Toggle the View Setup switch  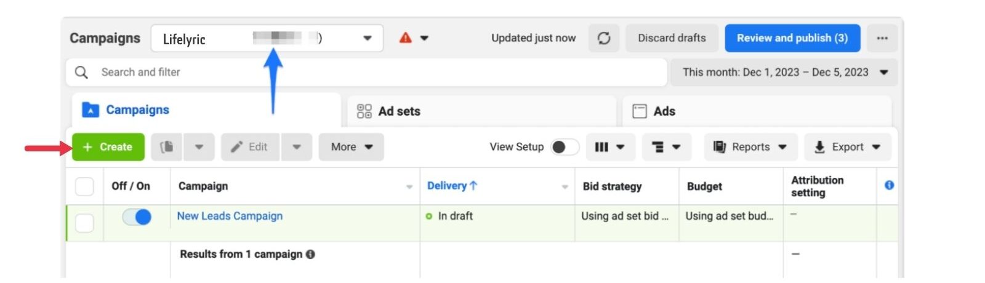tap(565, 147)
